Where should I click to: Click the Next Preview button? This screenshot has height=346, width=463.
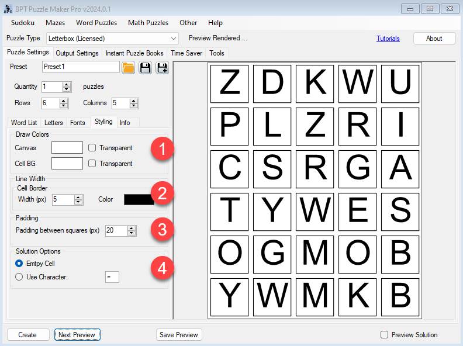click(77, 335)
